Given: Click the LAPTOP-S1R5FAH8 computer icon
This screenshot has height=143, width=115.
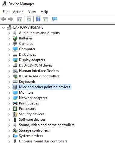Looking at the screenshot, I should click(9, 27).
